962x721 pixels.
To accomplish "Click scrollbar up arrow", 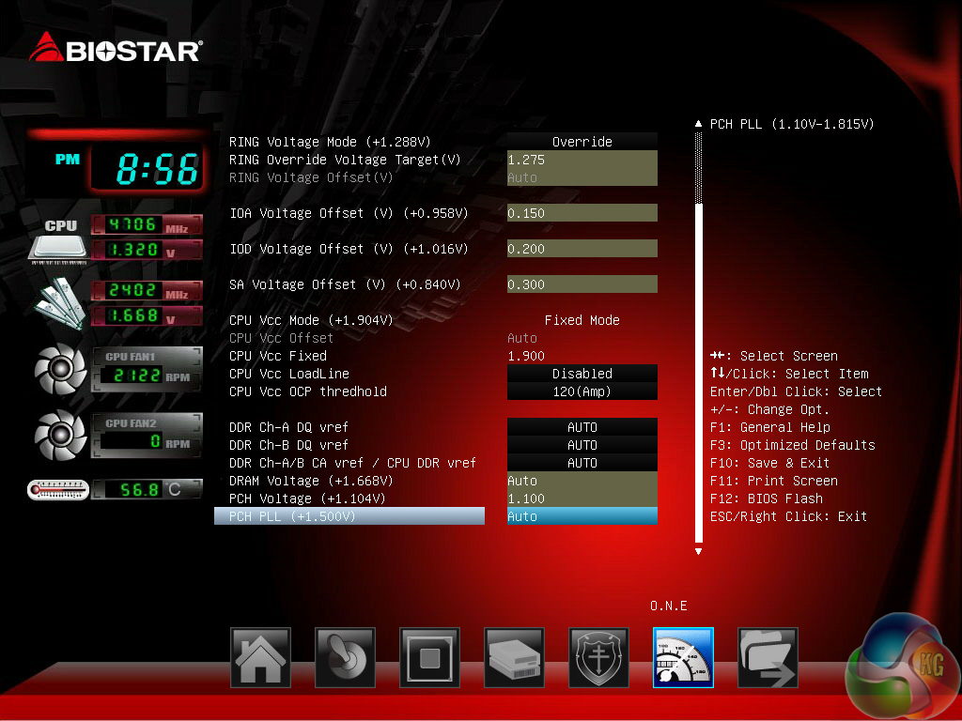I will (x=698, y=124).
